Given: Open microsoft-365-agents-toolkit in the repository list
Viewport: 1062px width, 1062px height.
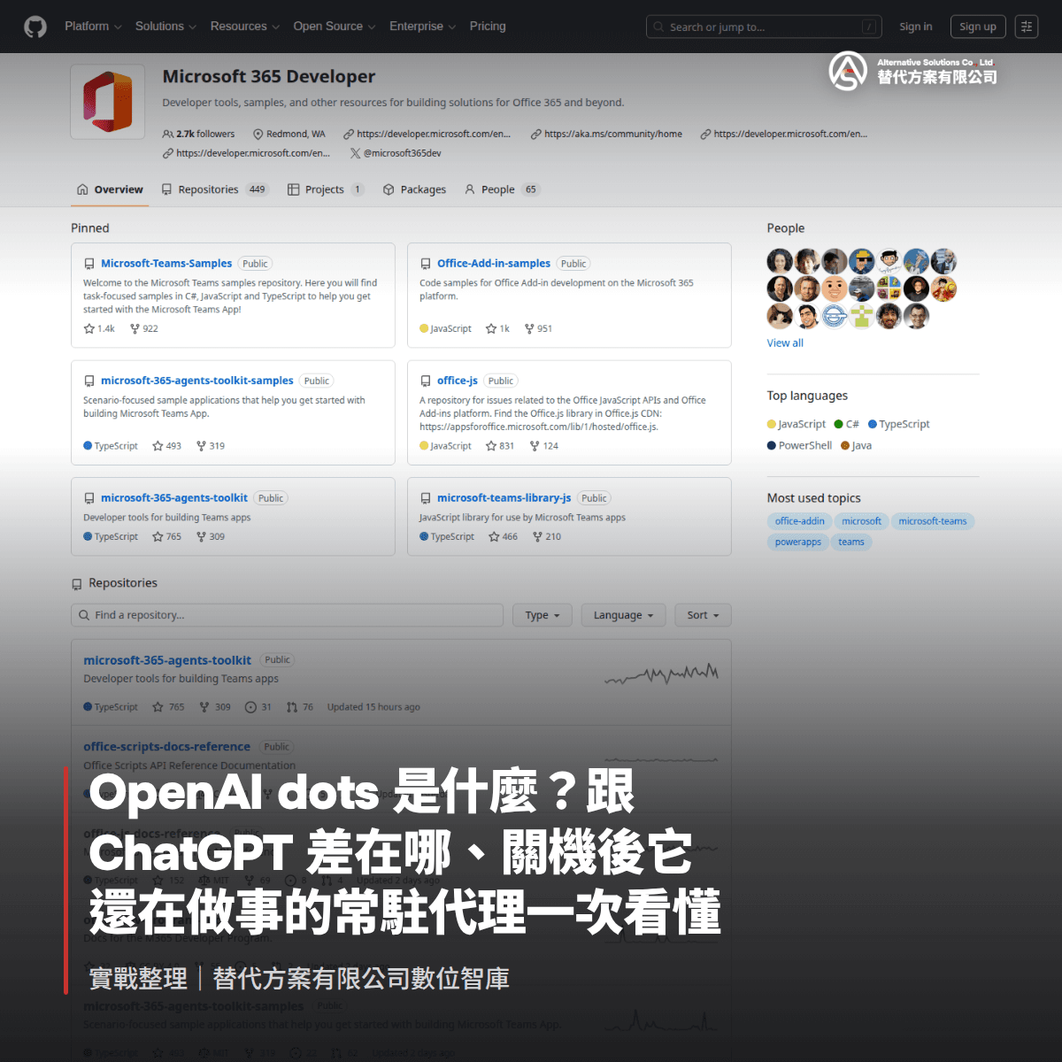Looking at the screenshot, I should 167,660.
